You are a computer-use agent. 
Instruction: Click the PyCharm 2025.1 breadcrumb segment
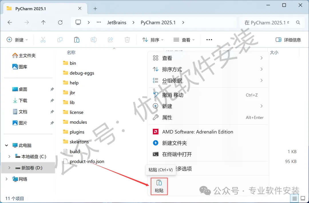[x=158, y=23]
